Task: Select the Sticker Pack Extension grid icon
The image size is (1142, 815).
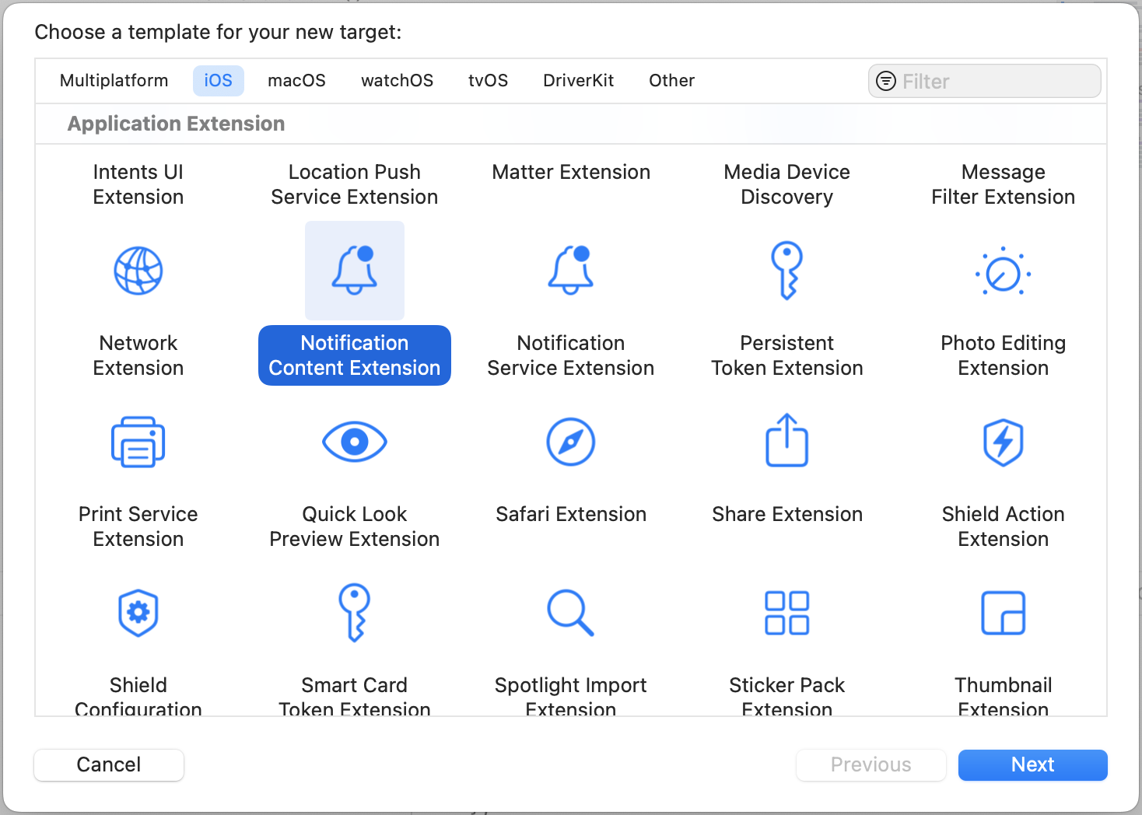Action: click(x=787, y=613)
